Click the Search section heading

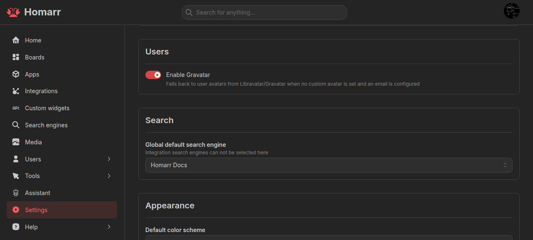[159, 120]
